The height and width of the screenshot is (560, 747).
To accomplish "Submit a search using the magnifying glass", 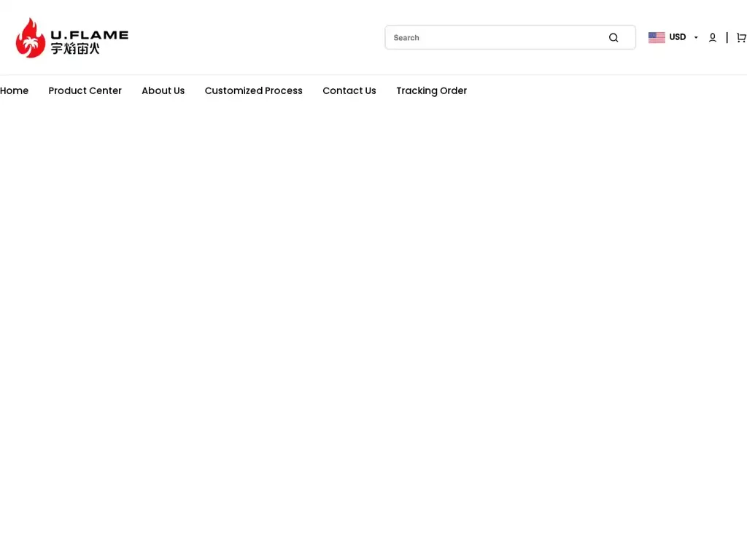I will tap(614, 37).
